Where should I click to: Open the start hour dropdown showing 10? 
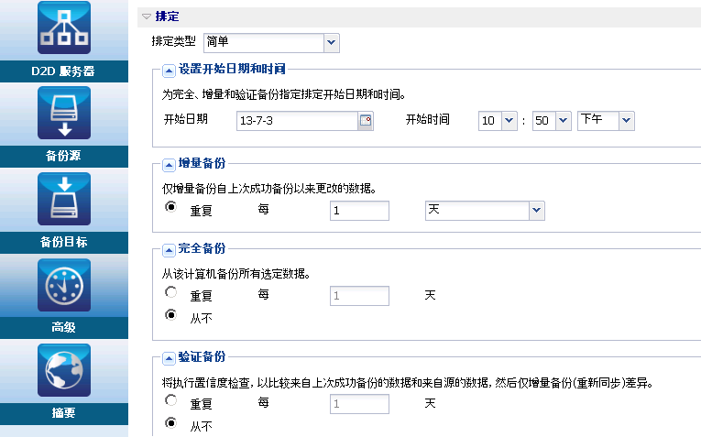click(498, 121)
